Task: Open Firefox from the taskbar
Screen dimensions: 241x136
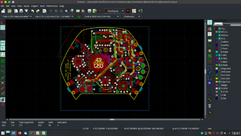Action: 20,133
